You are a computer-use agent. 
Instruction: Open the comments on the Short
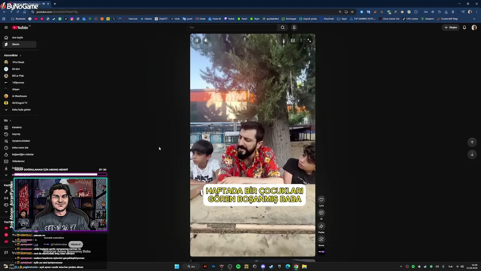click(x=321, y=213)
